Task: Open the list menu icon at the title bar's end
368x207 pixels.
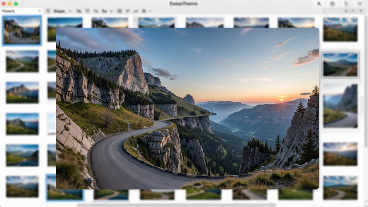Action: click(359, 4)
